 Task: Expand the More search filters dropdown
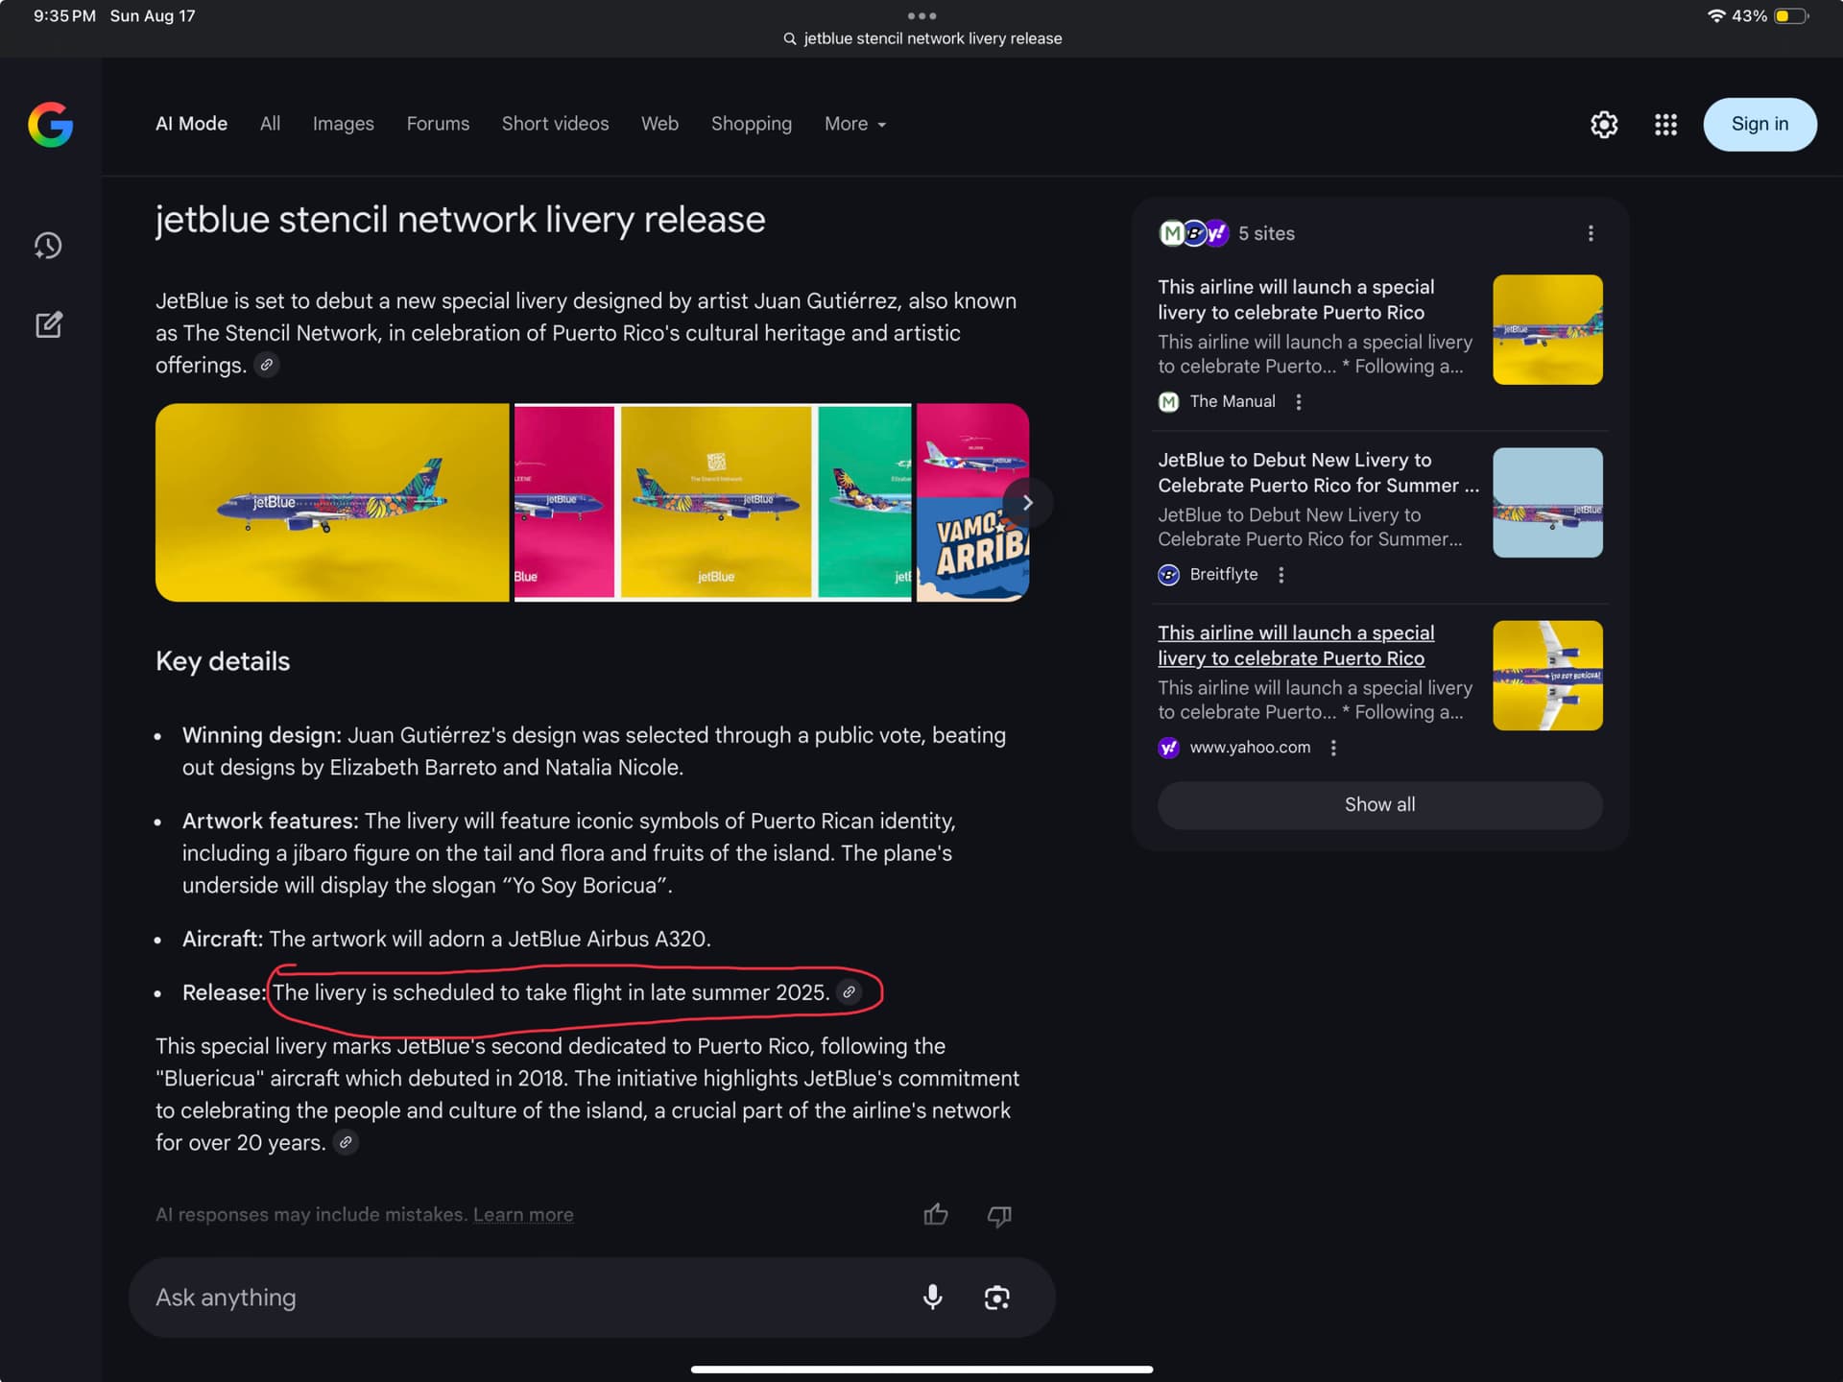[x=854, y=124]
